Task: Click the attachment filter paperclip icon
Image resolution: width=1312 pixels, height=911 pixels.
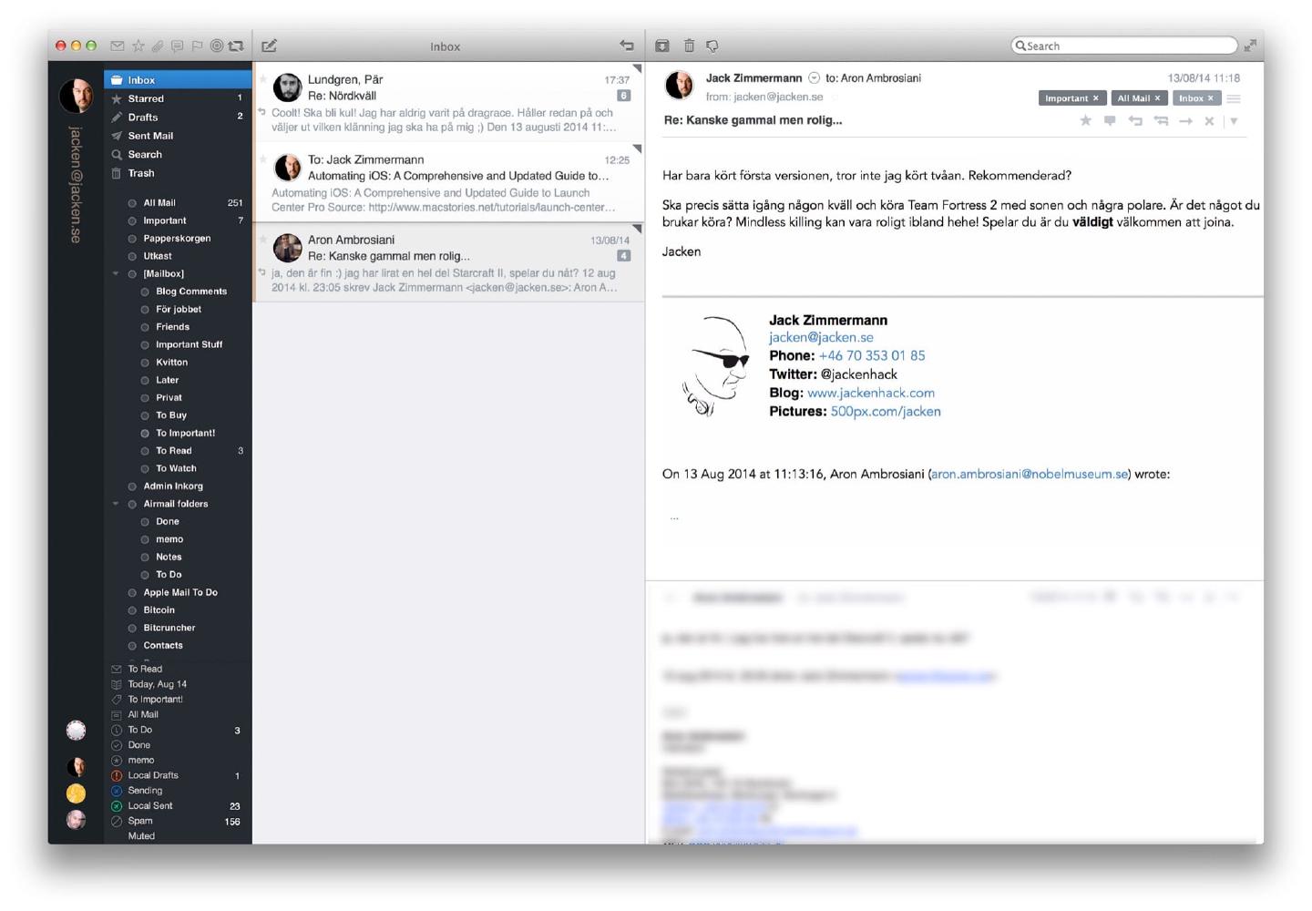Action: 158,46
